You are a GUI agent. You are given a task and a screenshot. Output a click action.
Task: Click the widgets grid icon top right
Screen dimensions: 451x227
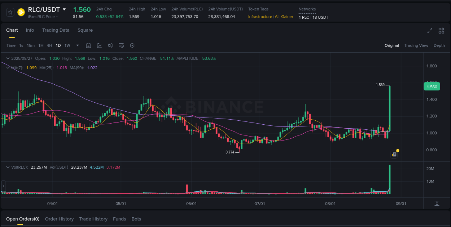tap(441, 31)
